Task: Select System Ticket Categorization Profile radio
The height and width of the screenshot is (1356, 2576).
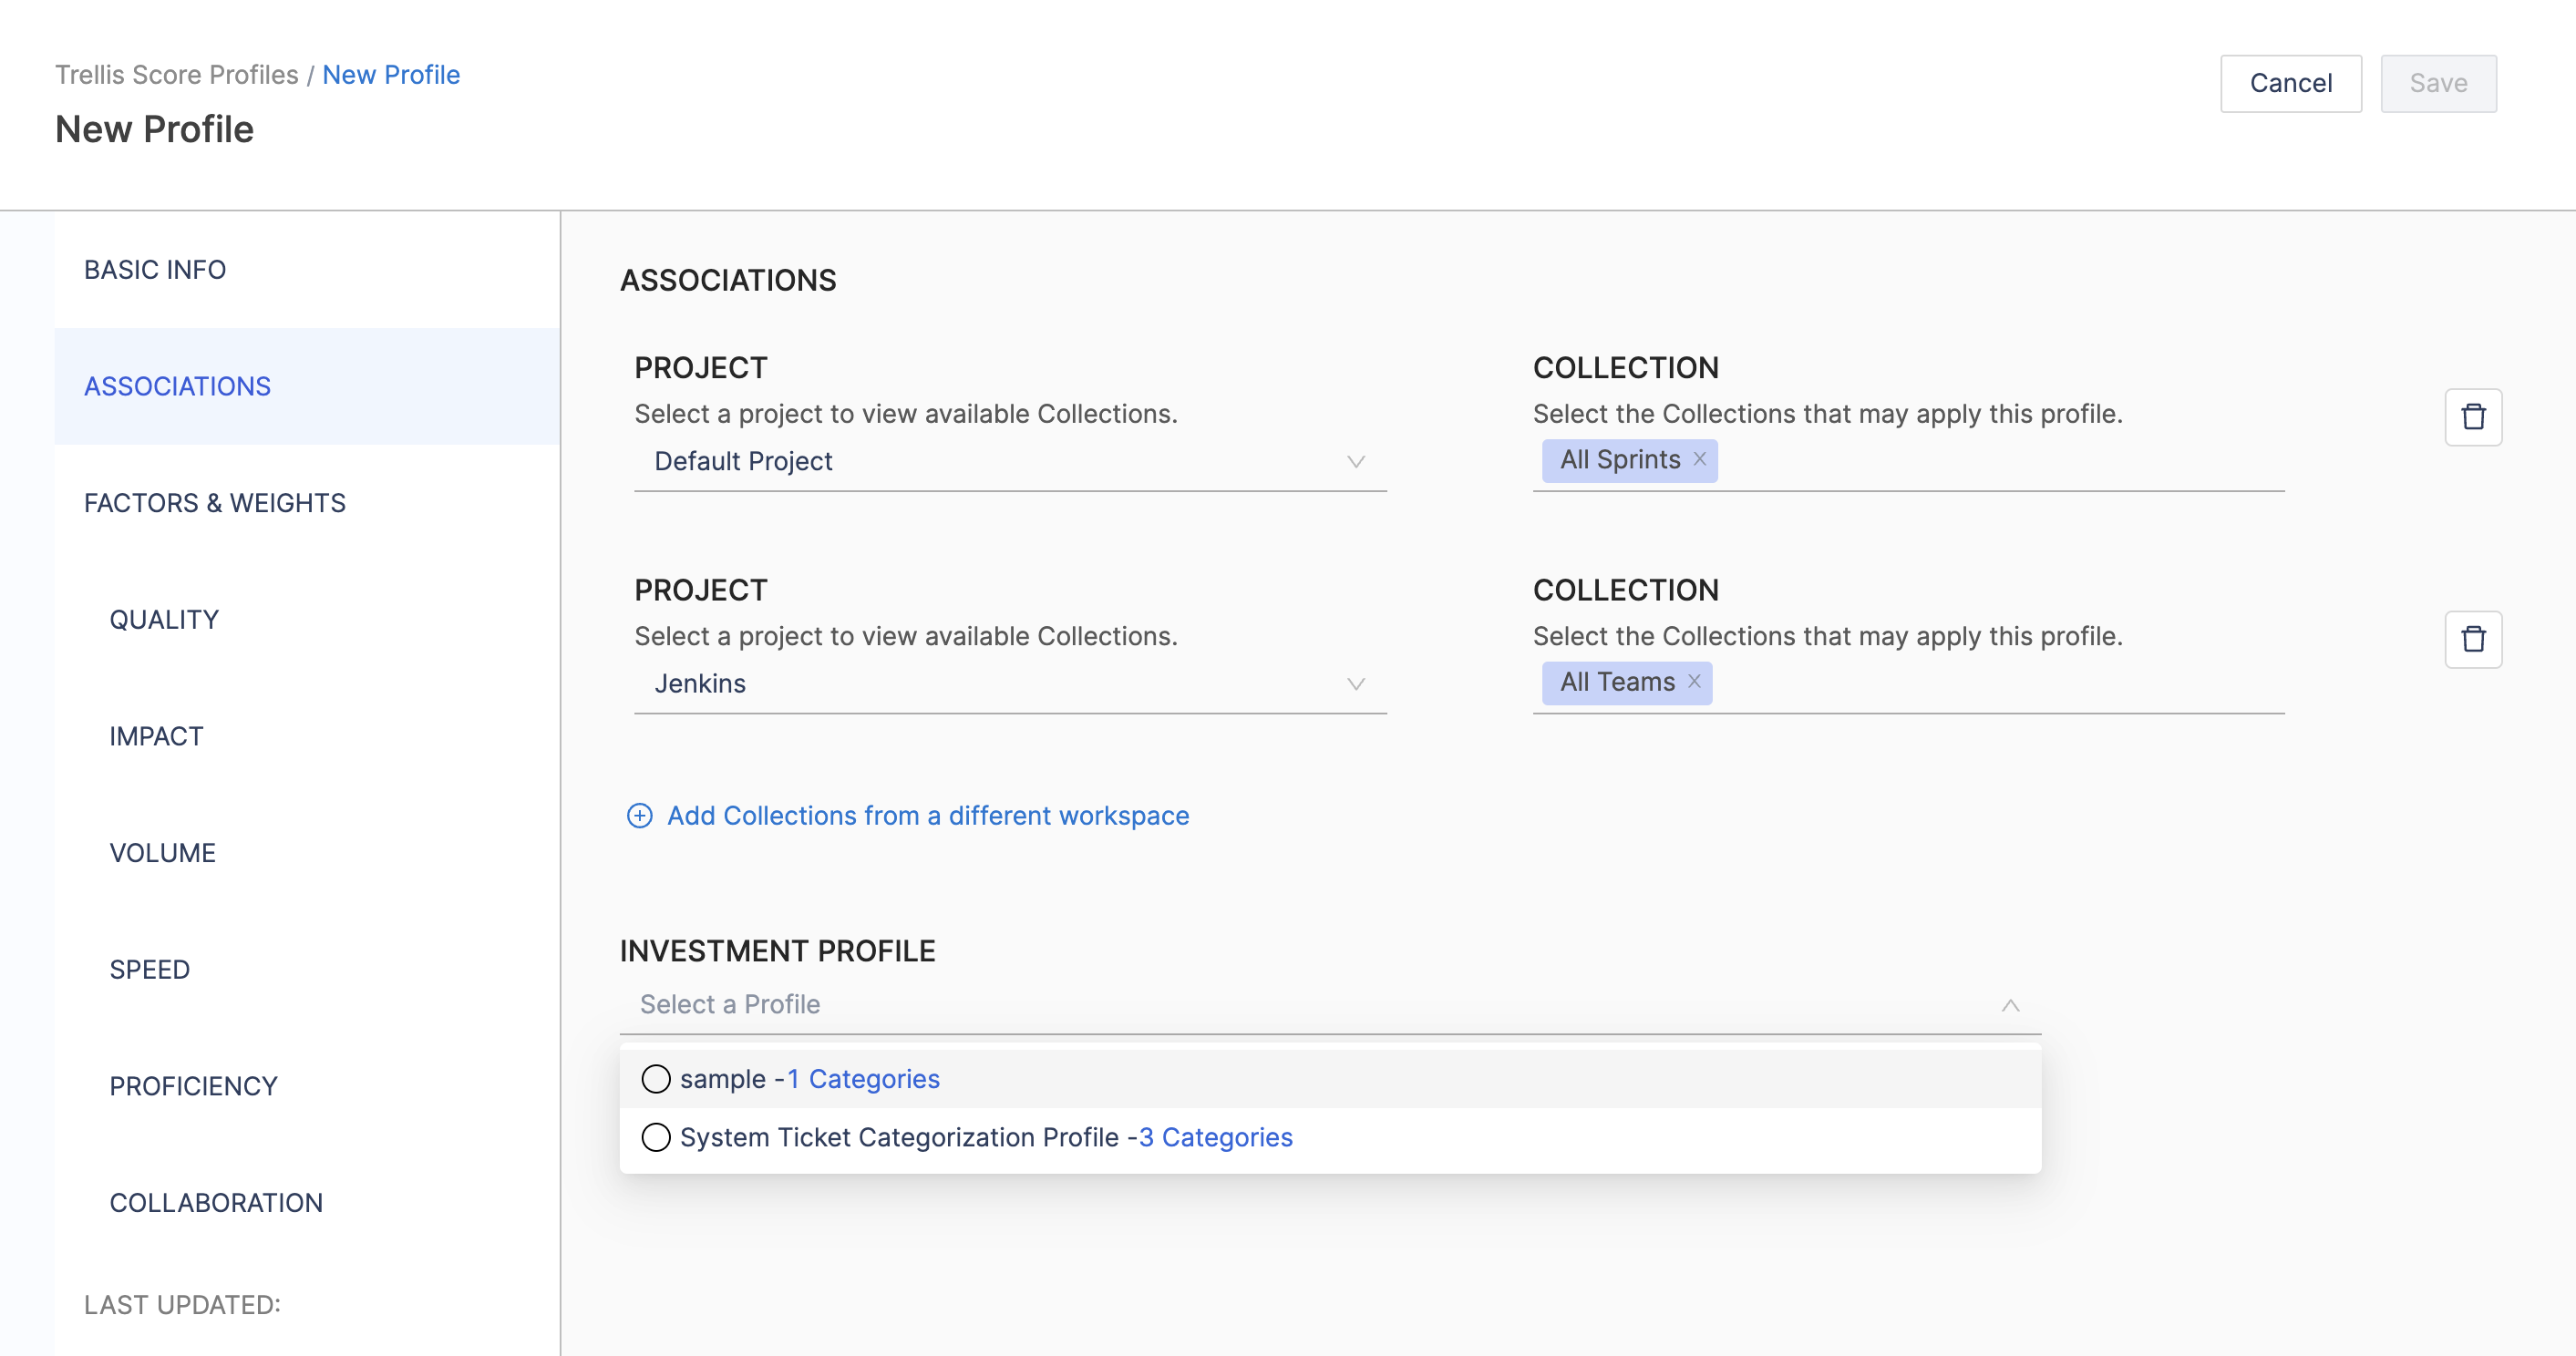Action: pyautogui.click(x=656, y=1137)
